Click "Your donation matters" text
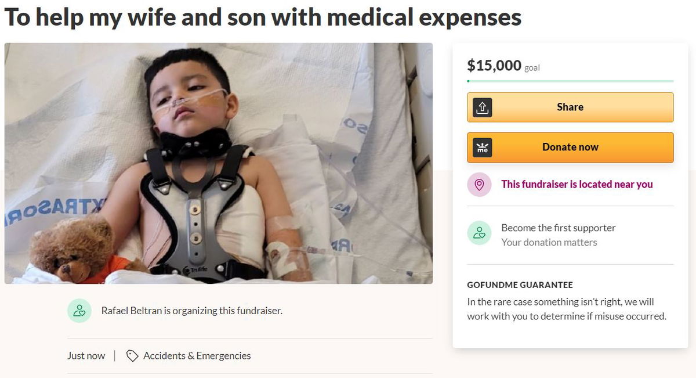Screen dimensions: 696x378 pyautogui.click(x=549, y=242)
